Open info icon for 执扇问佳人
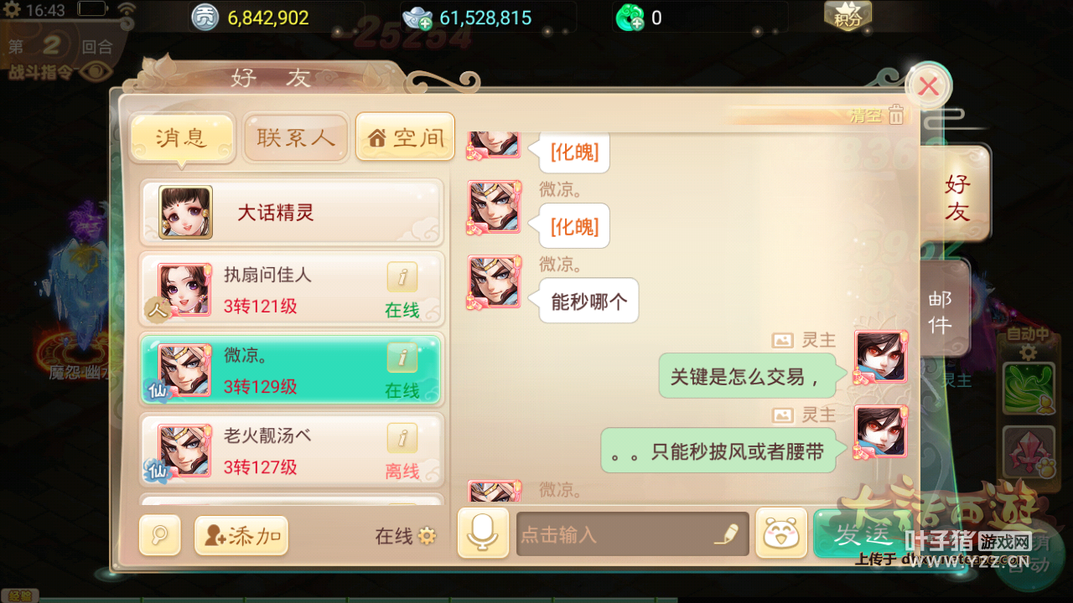The width and height of the screenshot is (1073, 603). tap(402, 277)
